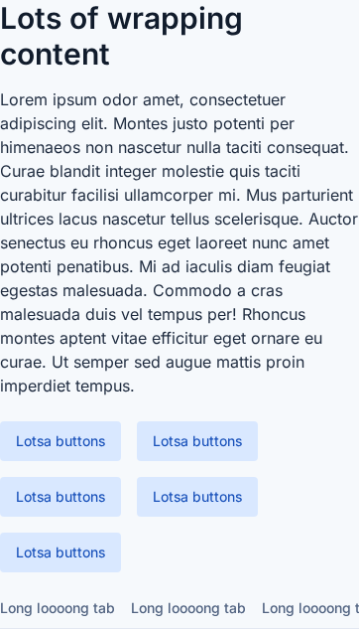This screenshot has width=359, height=629.
Task: Click the word 'penatibus' in the paragraph
Action: point(94,266)
